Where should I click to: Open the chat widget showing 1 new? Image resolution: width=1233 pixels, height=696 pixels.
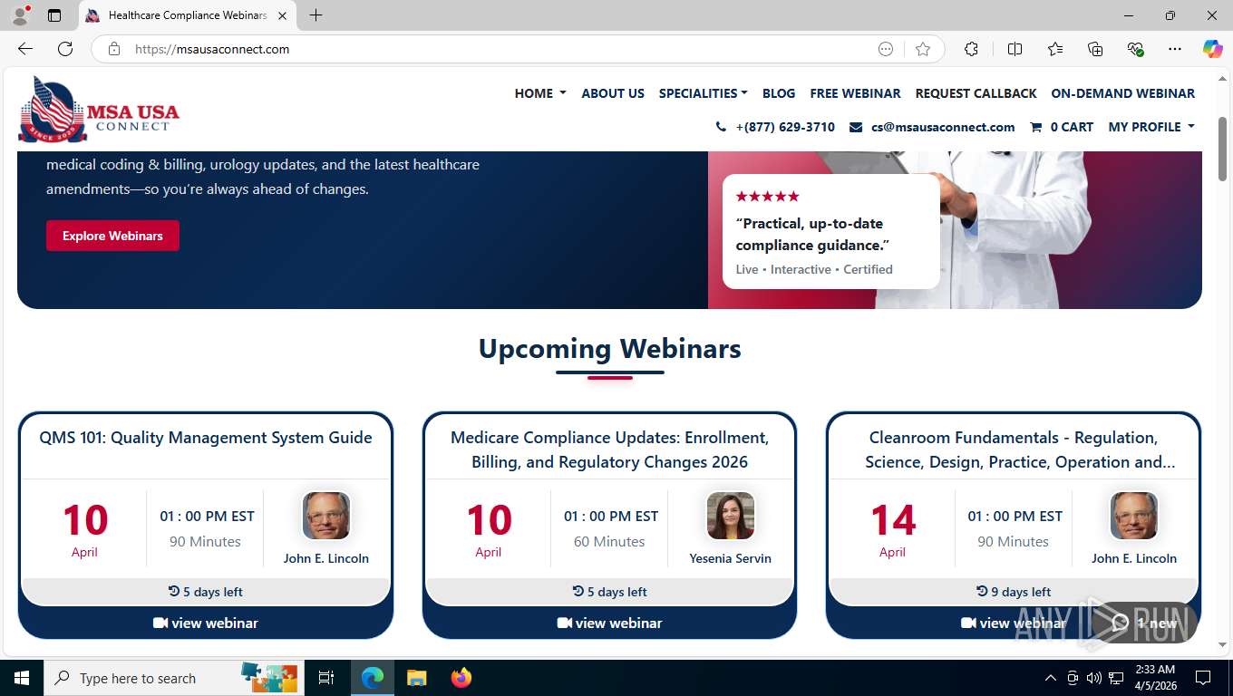[x=1144, y=623]
